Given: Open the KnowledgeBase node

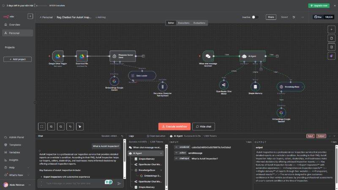Looking at the screenshot, I should [x=291, y=87].
